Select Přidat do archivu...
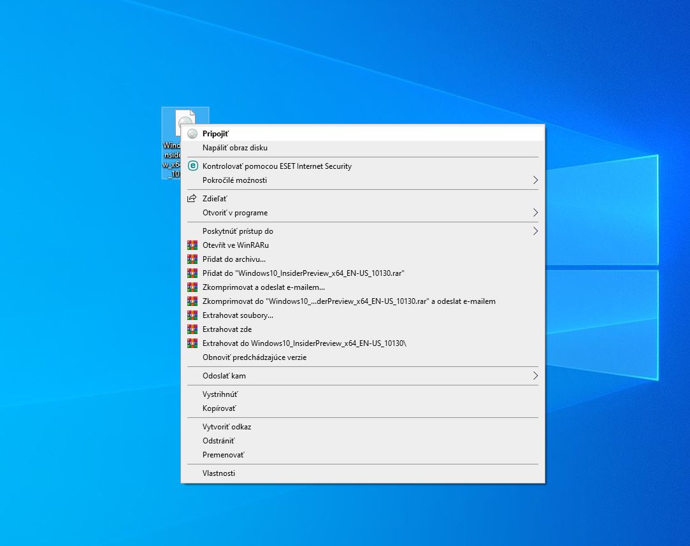Viewport: 690px width, 546px height. click(363, 259)
